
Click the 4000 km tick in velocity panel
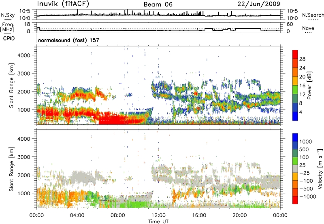(x=24, y=139)
